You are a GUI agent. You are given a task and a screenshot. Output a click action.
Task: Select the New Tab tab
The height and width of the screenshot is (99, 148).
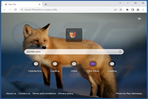coord(22,4)
